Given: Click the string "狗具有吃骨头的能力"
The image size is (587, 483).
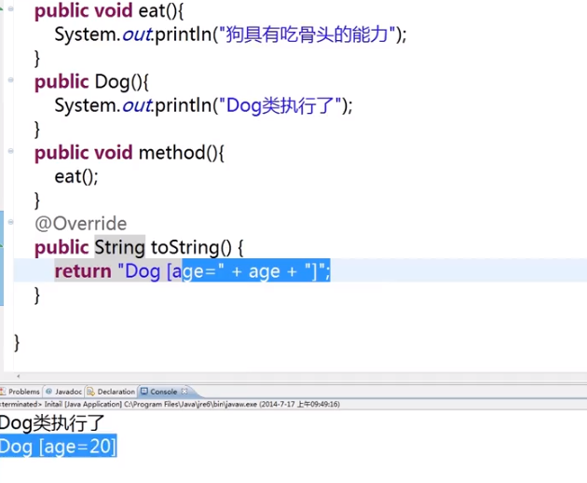Looking at the screenshot, I should coord(307,34).
